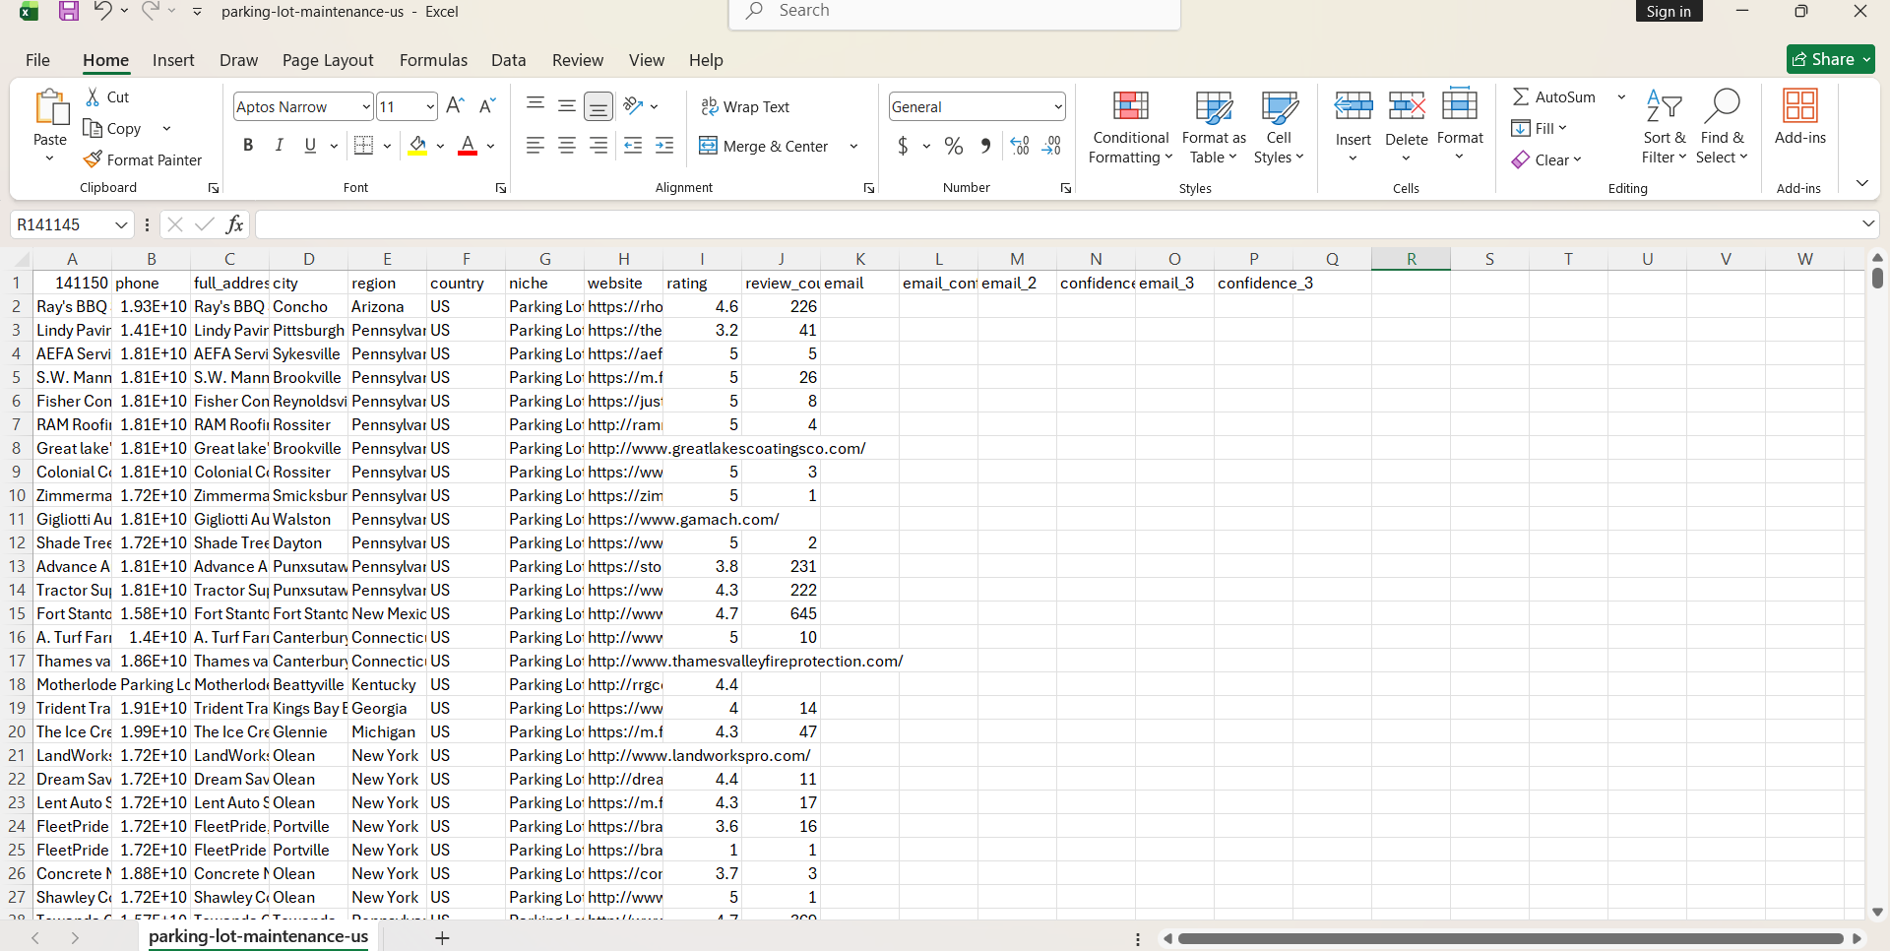Open Fill Color dropdown arrow
The image size is (1890, 951).
point(440,146)
